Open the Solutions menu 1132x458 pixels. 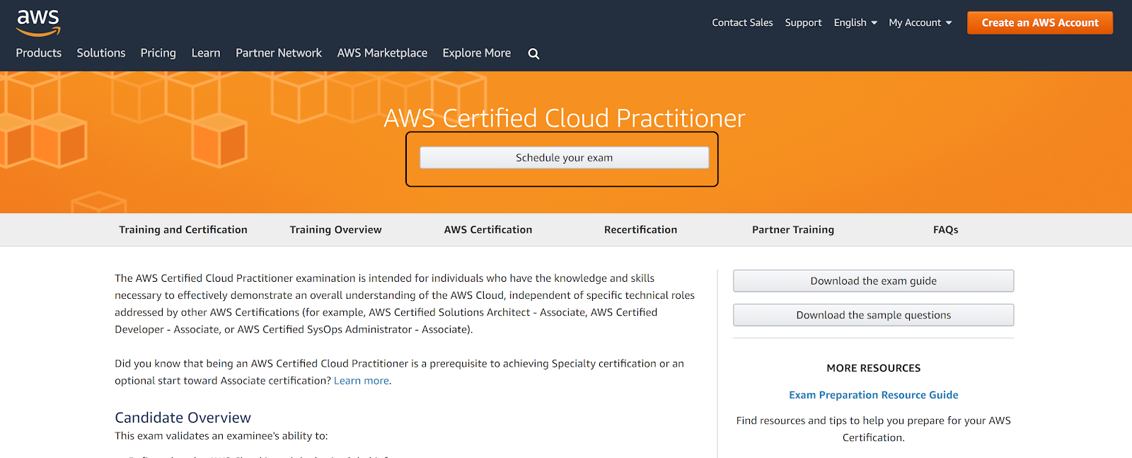point(101,53)
